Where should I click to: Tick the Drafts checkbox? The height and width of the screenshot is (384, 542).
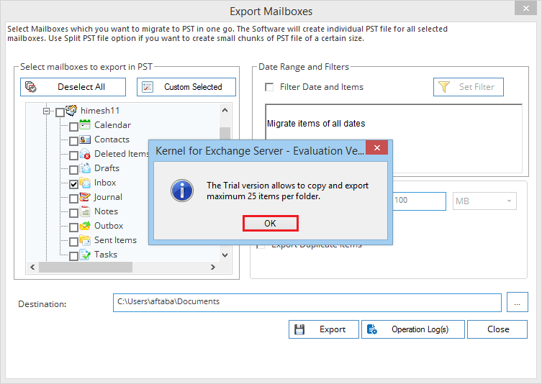73,170
